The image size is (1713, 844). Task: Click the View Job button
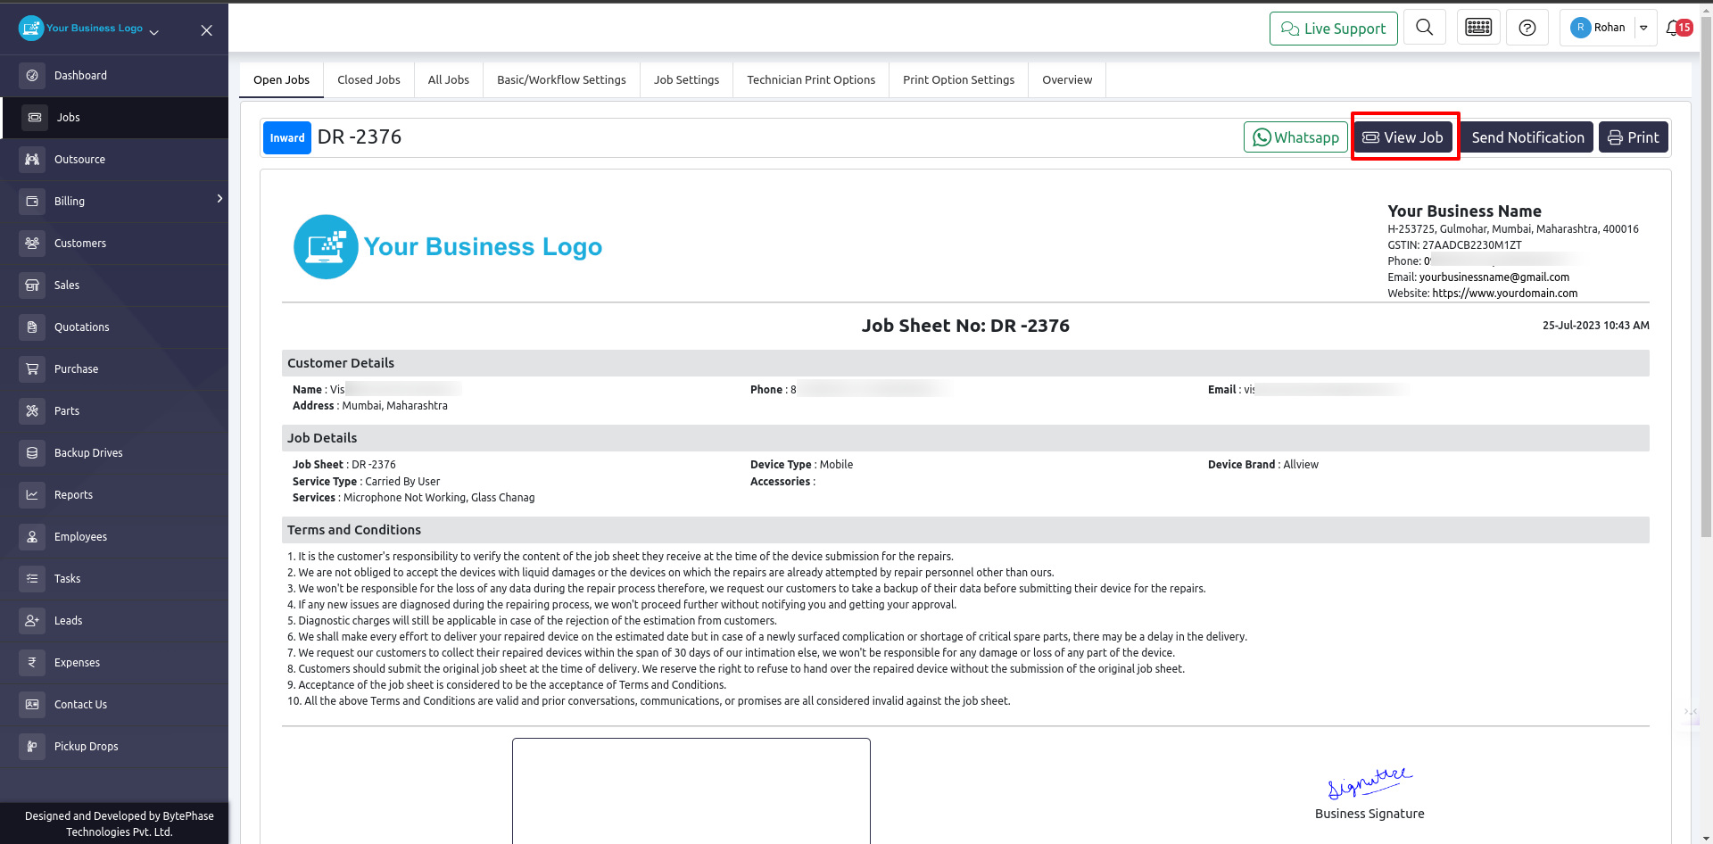[1403, 137]
